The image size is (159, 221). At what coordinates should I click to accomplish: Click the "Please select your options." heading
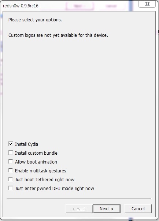[x=35, y=20]
